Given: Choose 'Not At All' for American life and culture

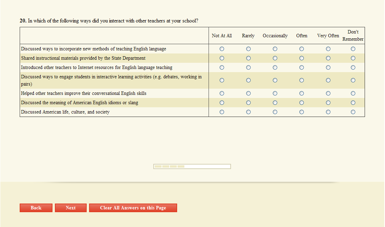Looking at the screenshot, I should click(x=222, y=112).
